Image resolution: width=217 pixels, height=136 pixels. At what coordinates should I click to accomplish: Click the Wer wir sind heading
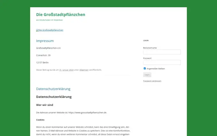(x=44, y=105)
